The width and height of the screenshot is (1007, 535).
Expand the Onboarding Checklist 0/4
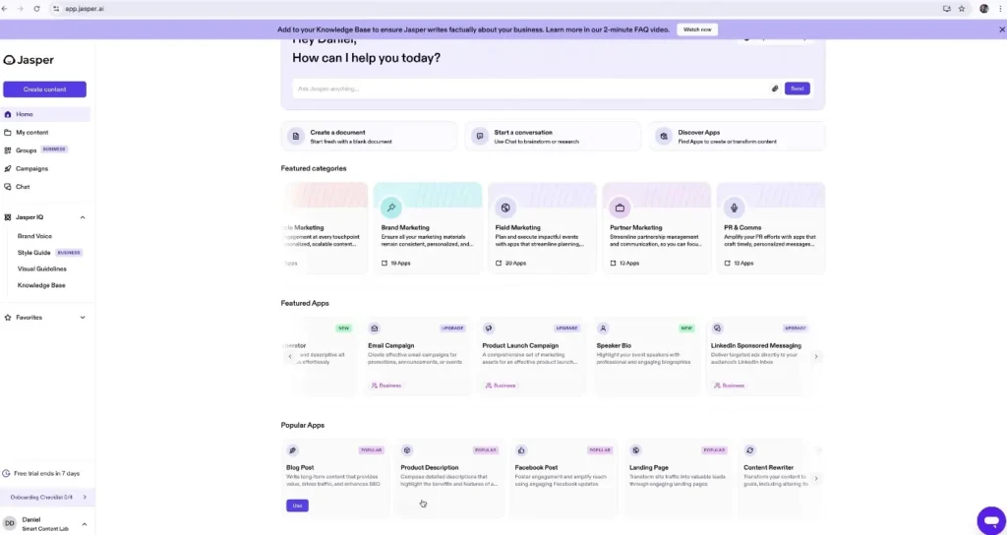coord(45,497)
